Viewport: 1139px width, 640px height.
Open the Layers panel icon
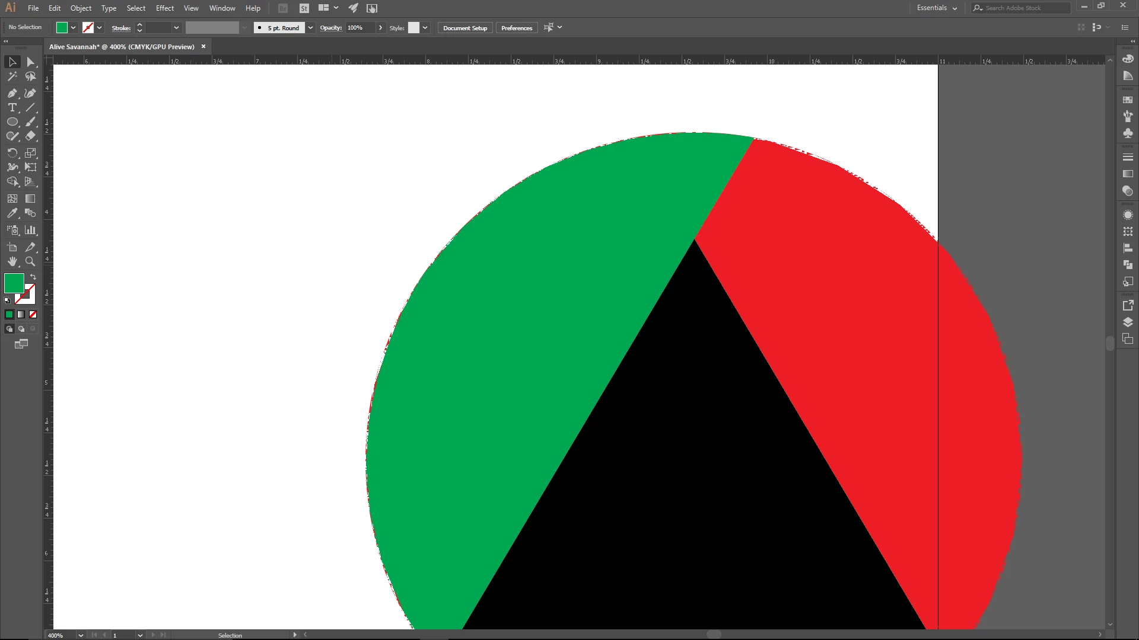1128,322
